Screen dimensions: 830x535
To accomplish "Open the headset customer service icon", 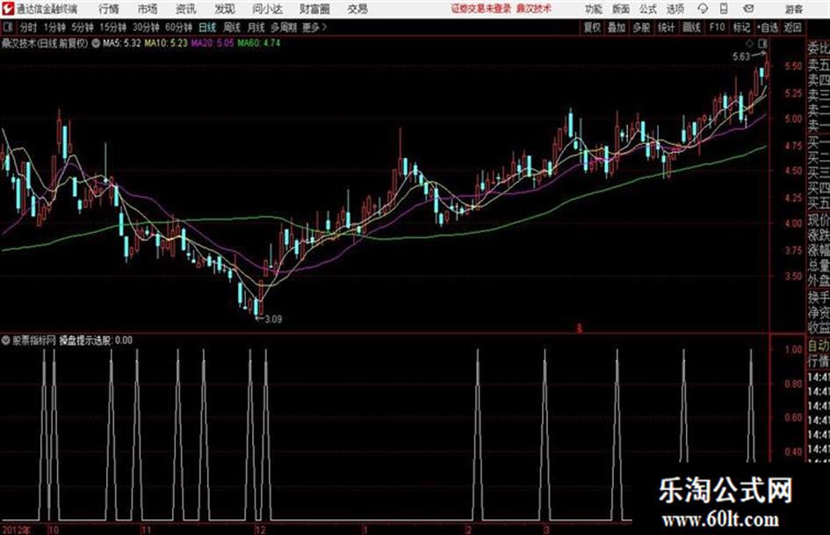I will coord(703,9).
